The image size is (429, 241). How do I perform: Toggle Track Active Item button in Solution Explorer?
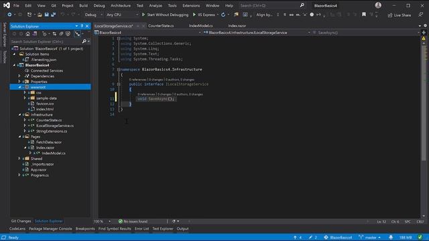click(x=78, y=34)
